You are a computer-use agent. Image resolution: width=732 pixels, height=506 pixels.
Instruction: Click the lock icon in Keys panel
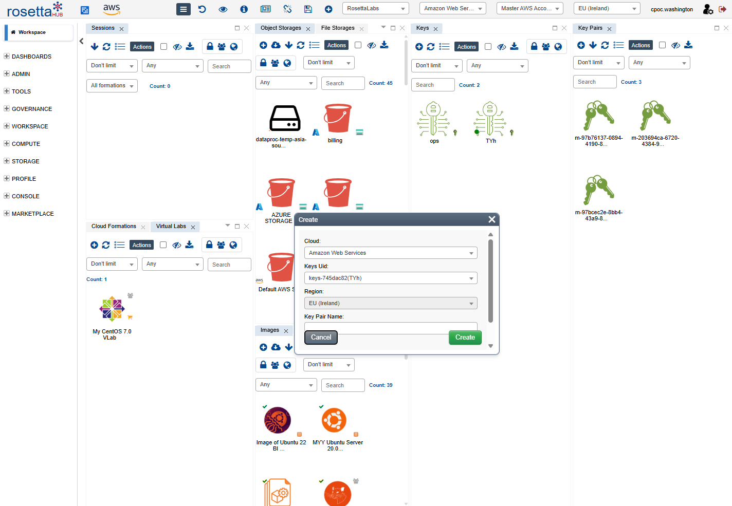pos(534,47)
